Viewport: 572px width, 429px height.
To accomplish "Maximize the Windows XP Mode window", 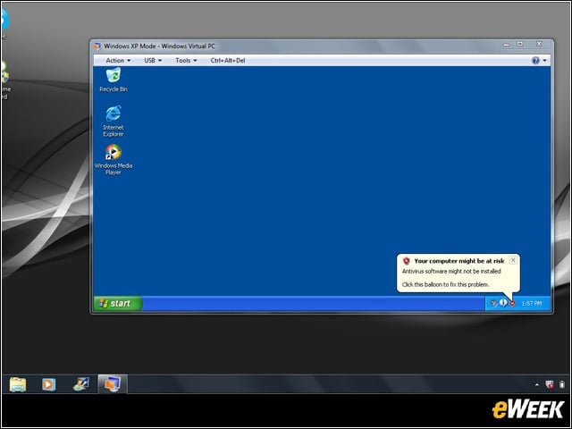I will tap(520, 44).
